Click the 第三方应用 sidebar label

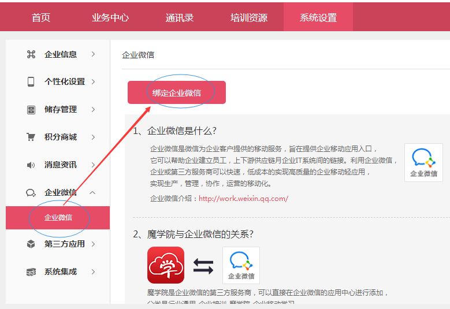(x=65, y=244)
